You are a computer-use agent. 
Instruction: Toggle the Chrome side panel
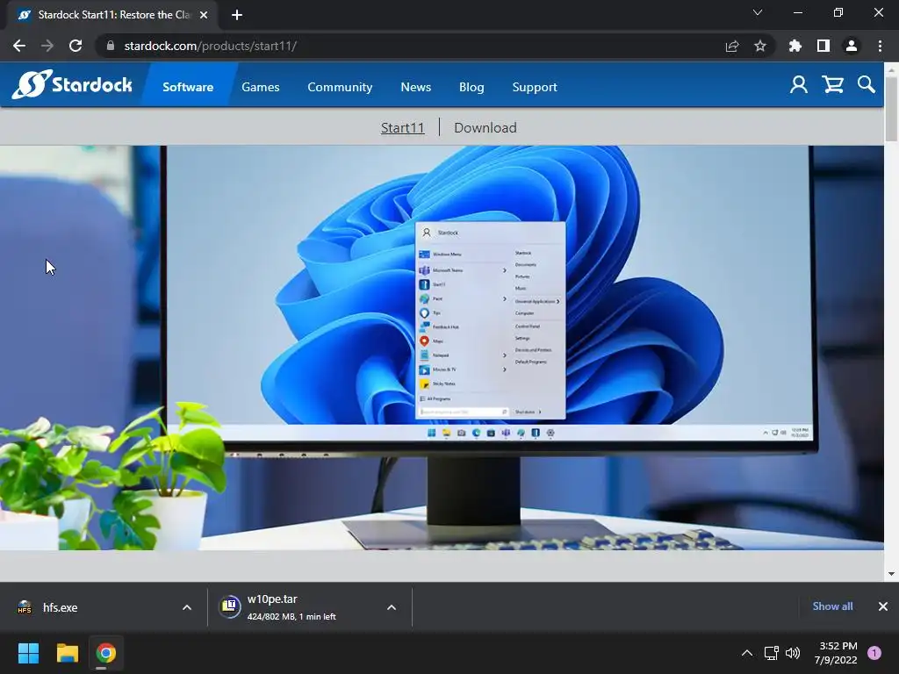click(823, 46)
